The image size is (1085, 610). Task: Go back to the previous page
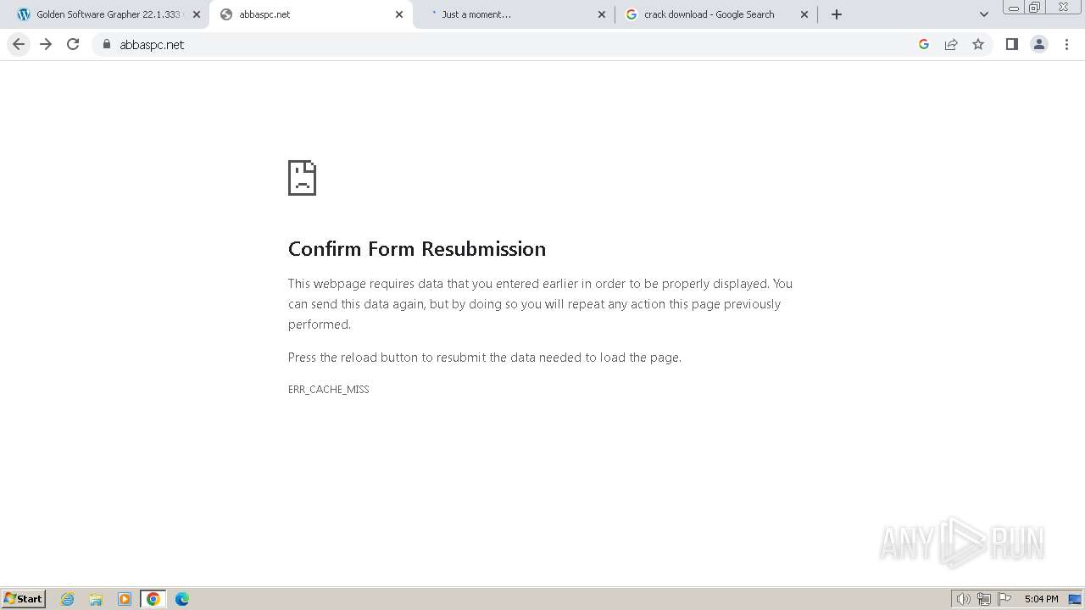tap(19, 44)
